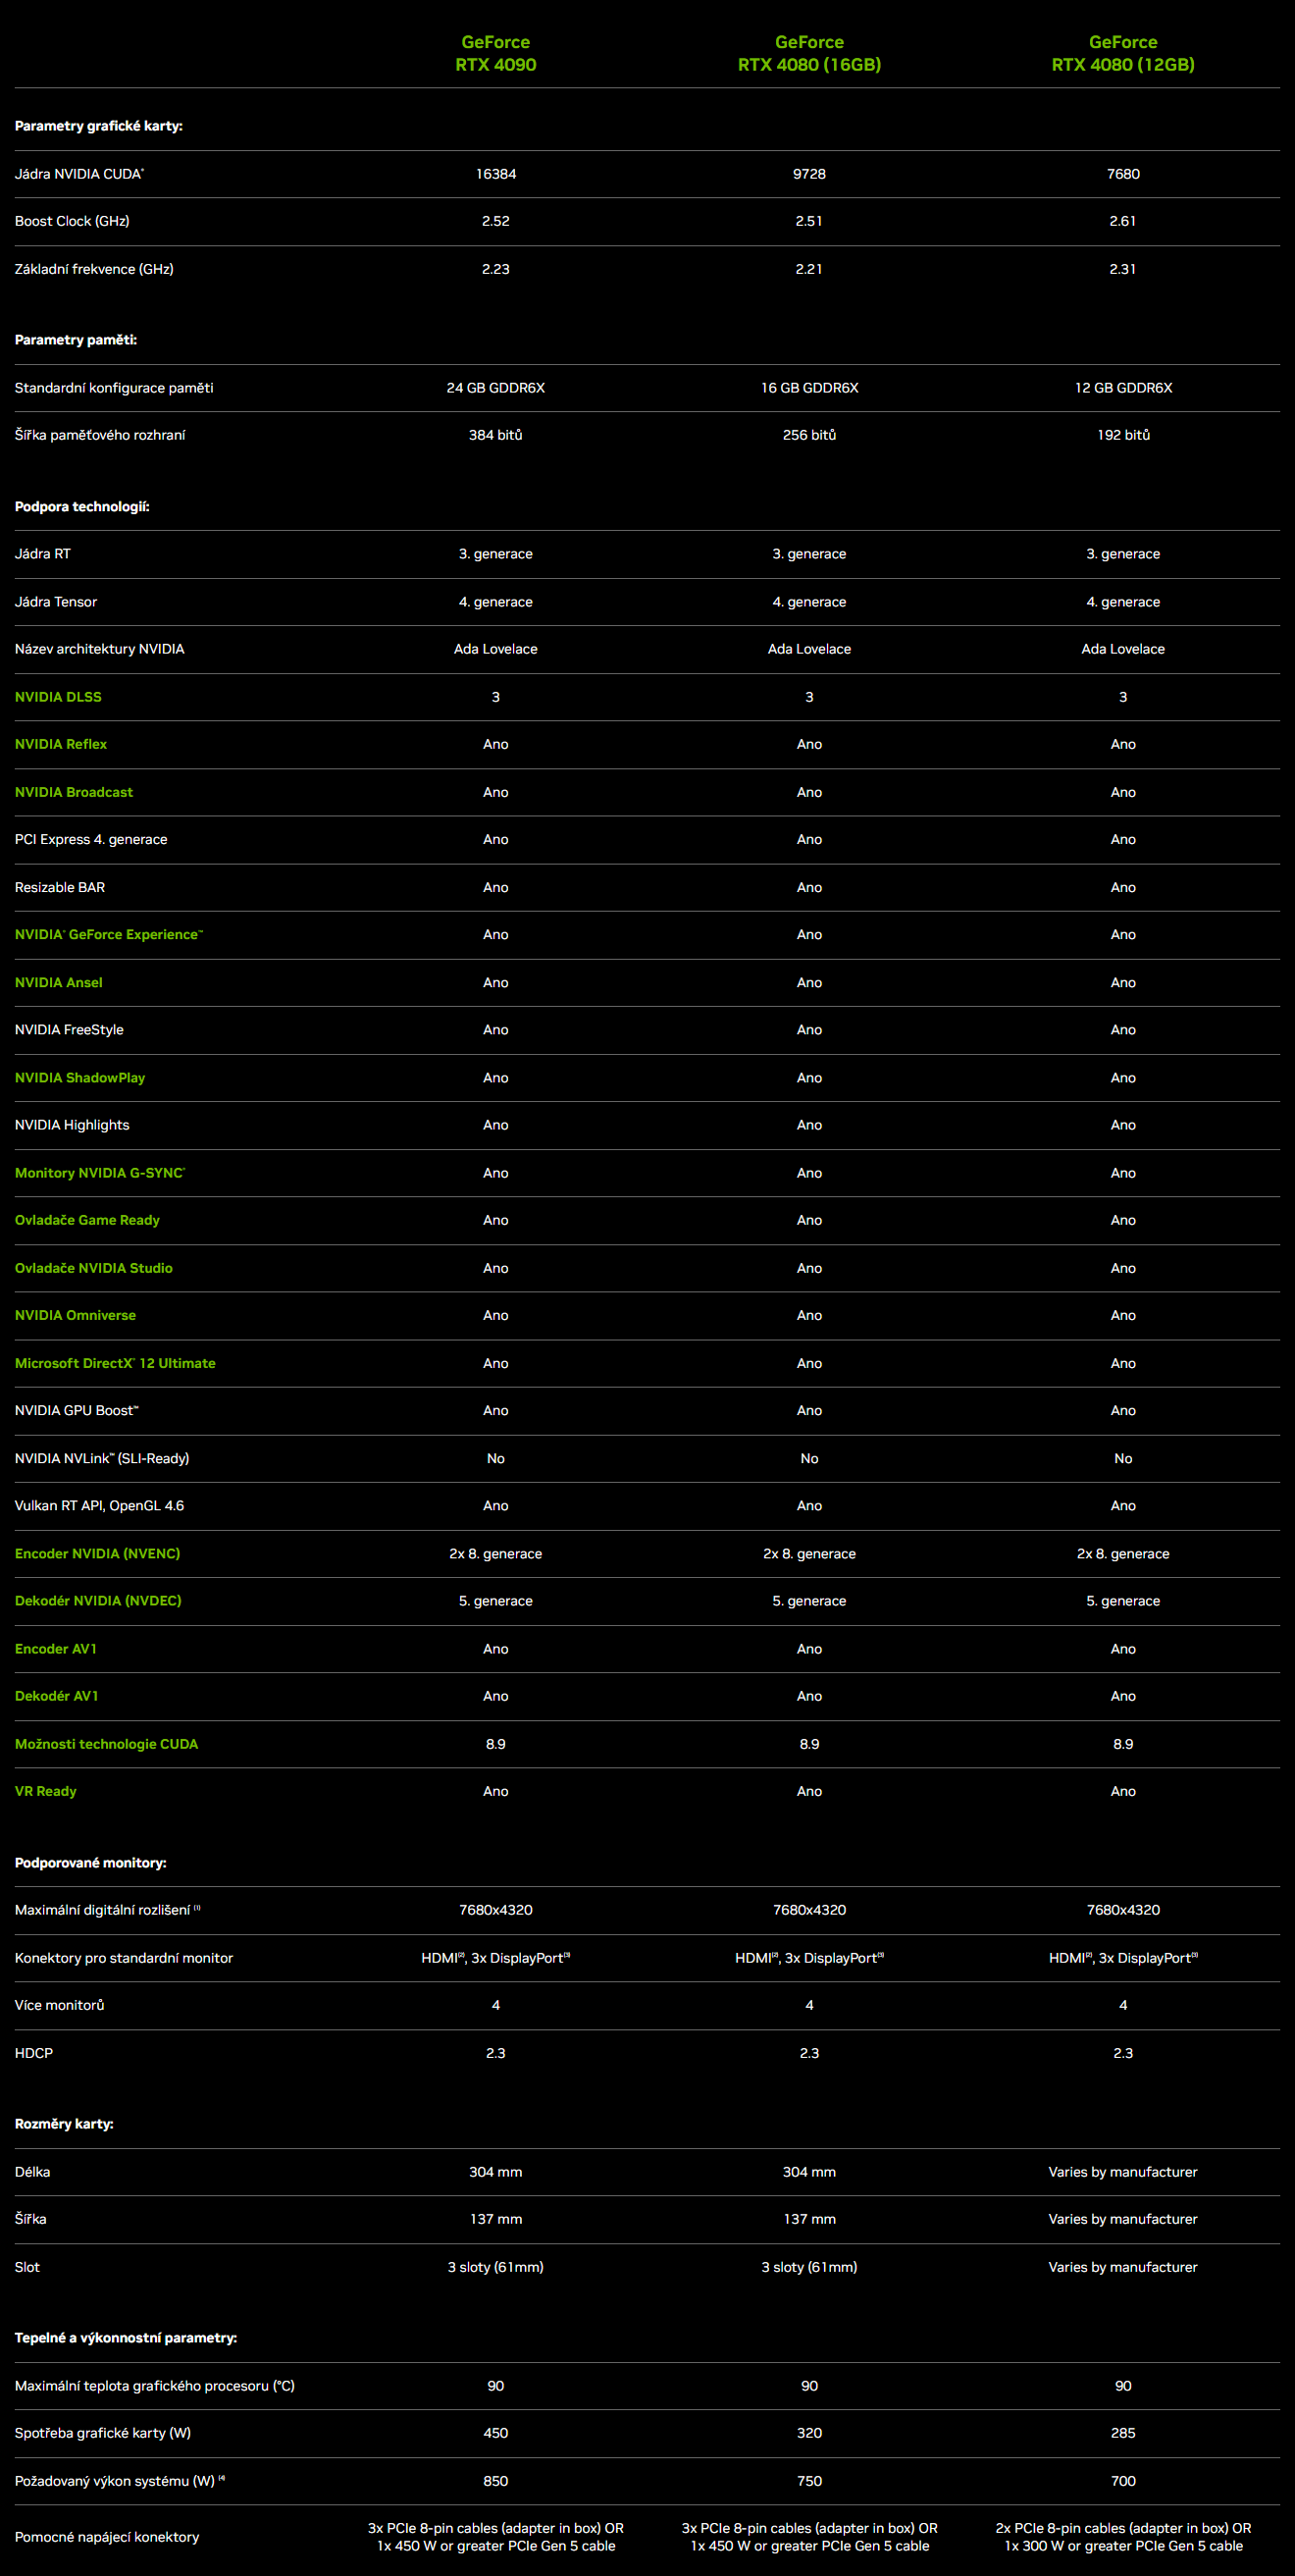Click the PCI Express 4. generace label
The image size is (1295, 2576).
point(91,839)
